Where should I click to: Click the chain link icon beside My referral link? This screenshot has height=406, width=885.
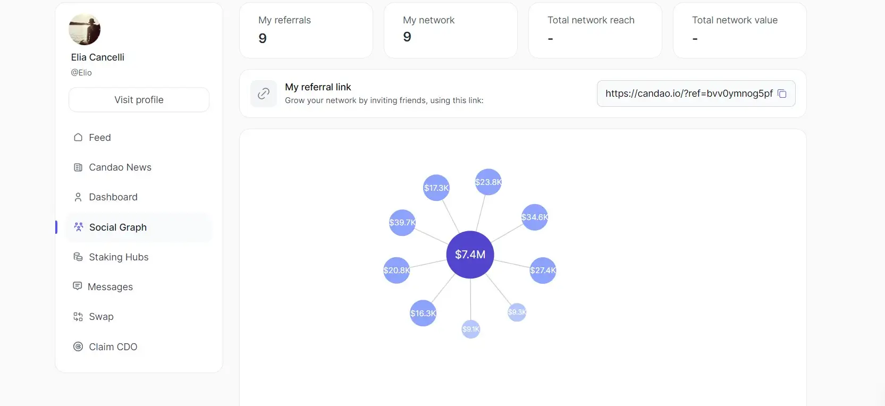pos(264,94)
